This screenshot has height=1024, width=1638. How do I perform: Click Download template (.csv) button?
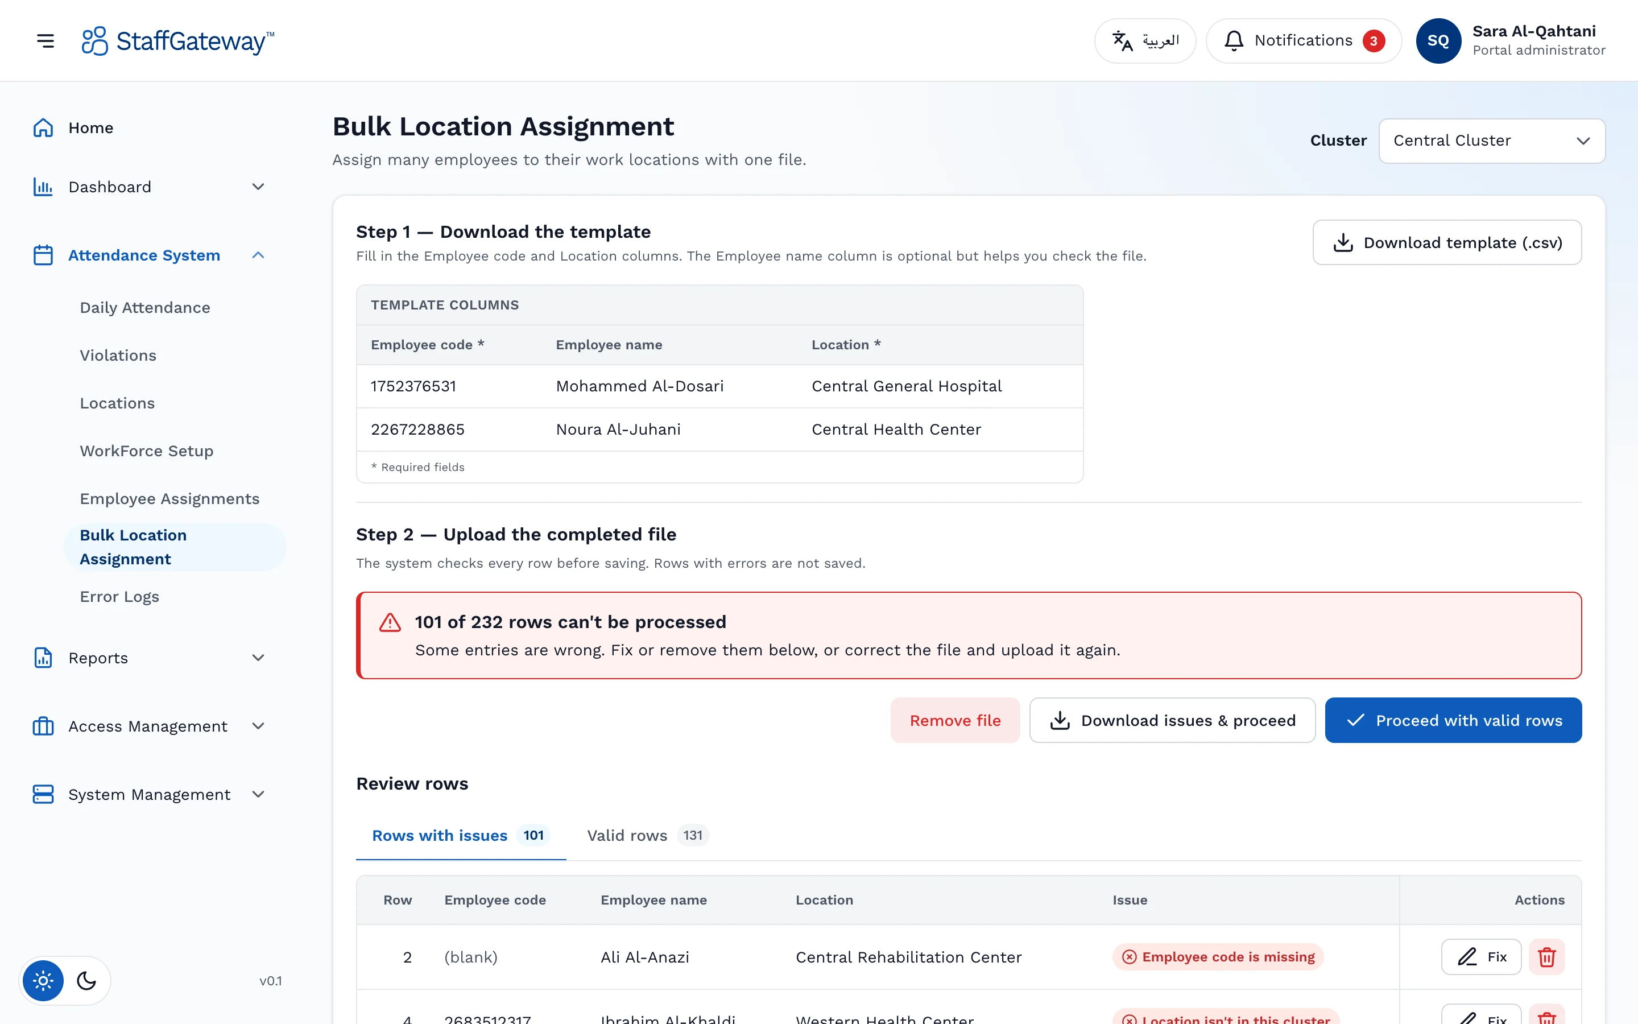point(1447,242)
